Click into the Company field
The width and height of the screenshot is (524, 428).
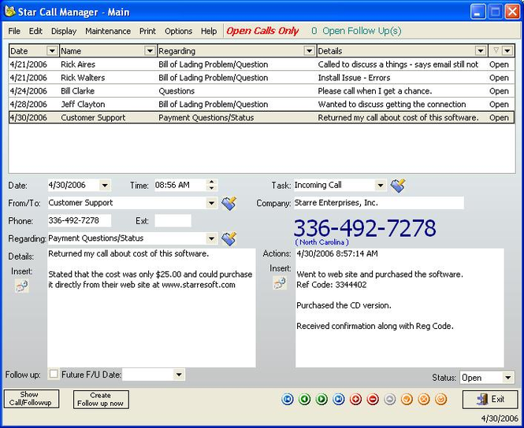pyautogui.click(x=379, y=203)
